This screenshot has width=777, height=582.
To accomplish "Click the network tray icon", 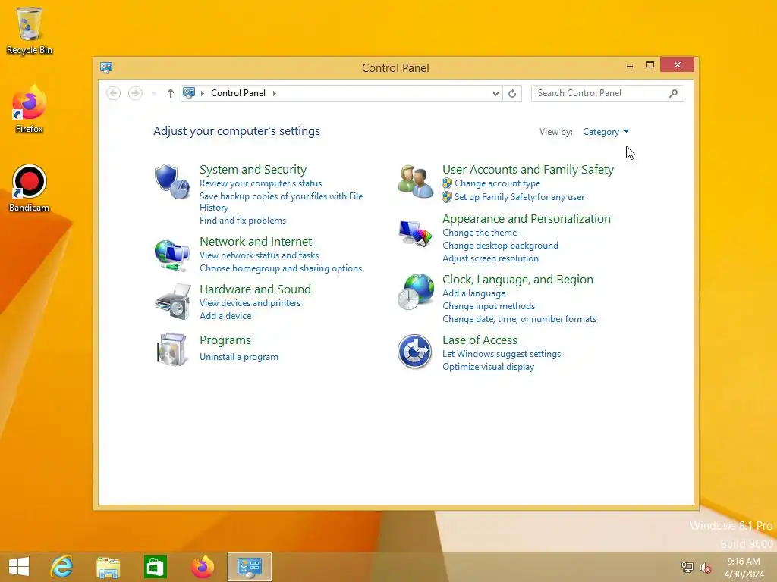I will 687,567.
